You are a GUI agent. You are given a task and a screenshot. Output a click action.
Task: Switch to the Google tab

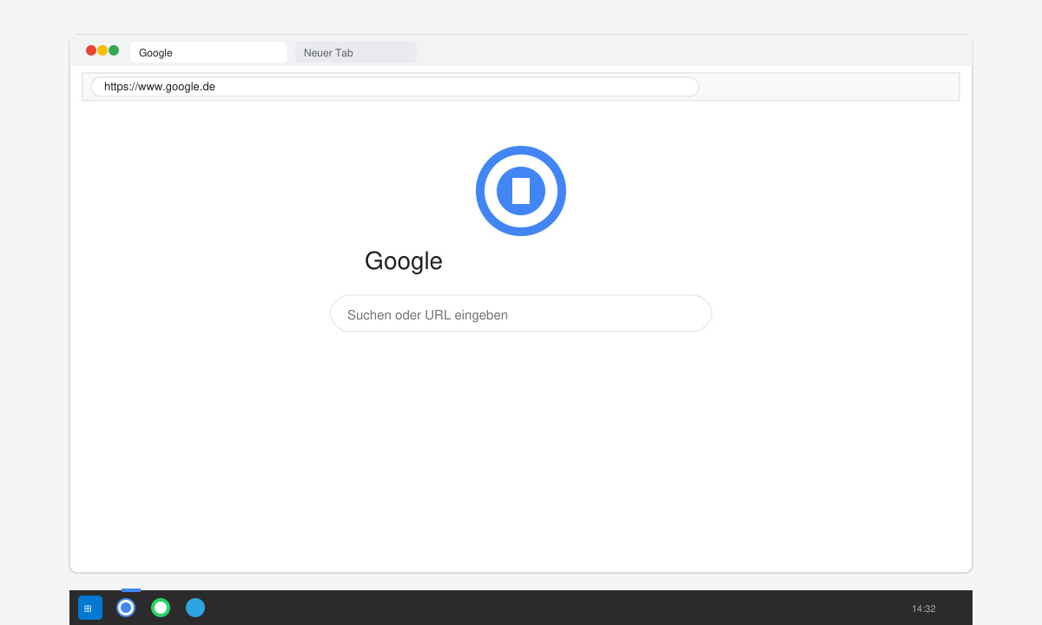point(208,52)
